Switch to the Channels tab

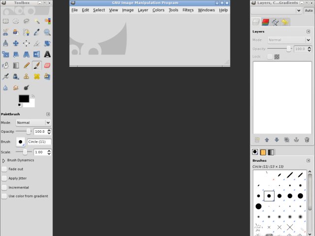pyautogui.click(x=265, y=22)
